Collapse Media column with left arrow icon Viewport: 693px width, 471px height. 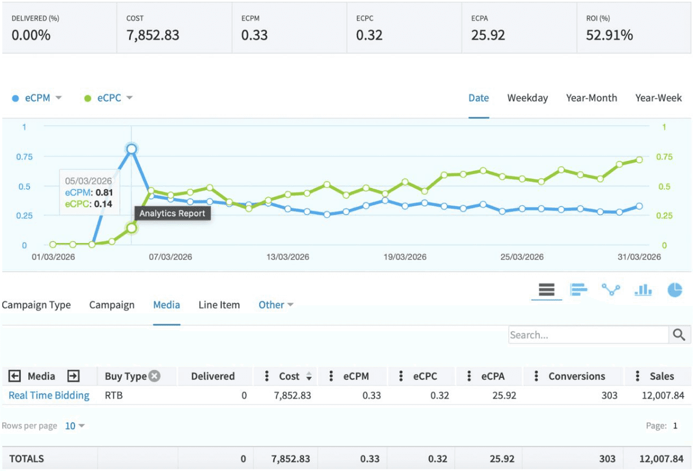point(15,376)
